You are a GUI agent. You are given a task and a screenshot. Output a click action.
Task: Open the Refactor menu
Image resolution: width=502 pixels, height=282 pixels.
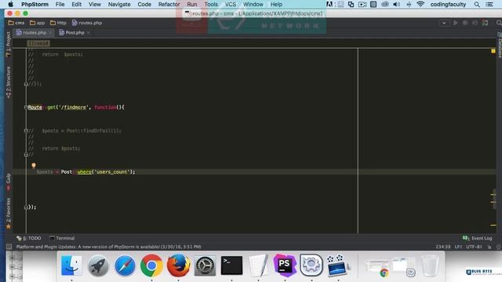169,5
